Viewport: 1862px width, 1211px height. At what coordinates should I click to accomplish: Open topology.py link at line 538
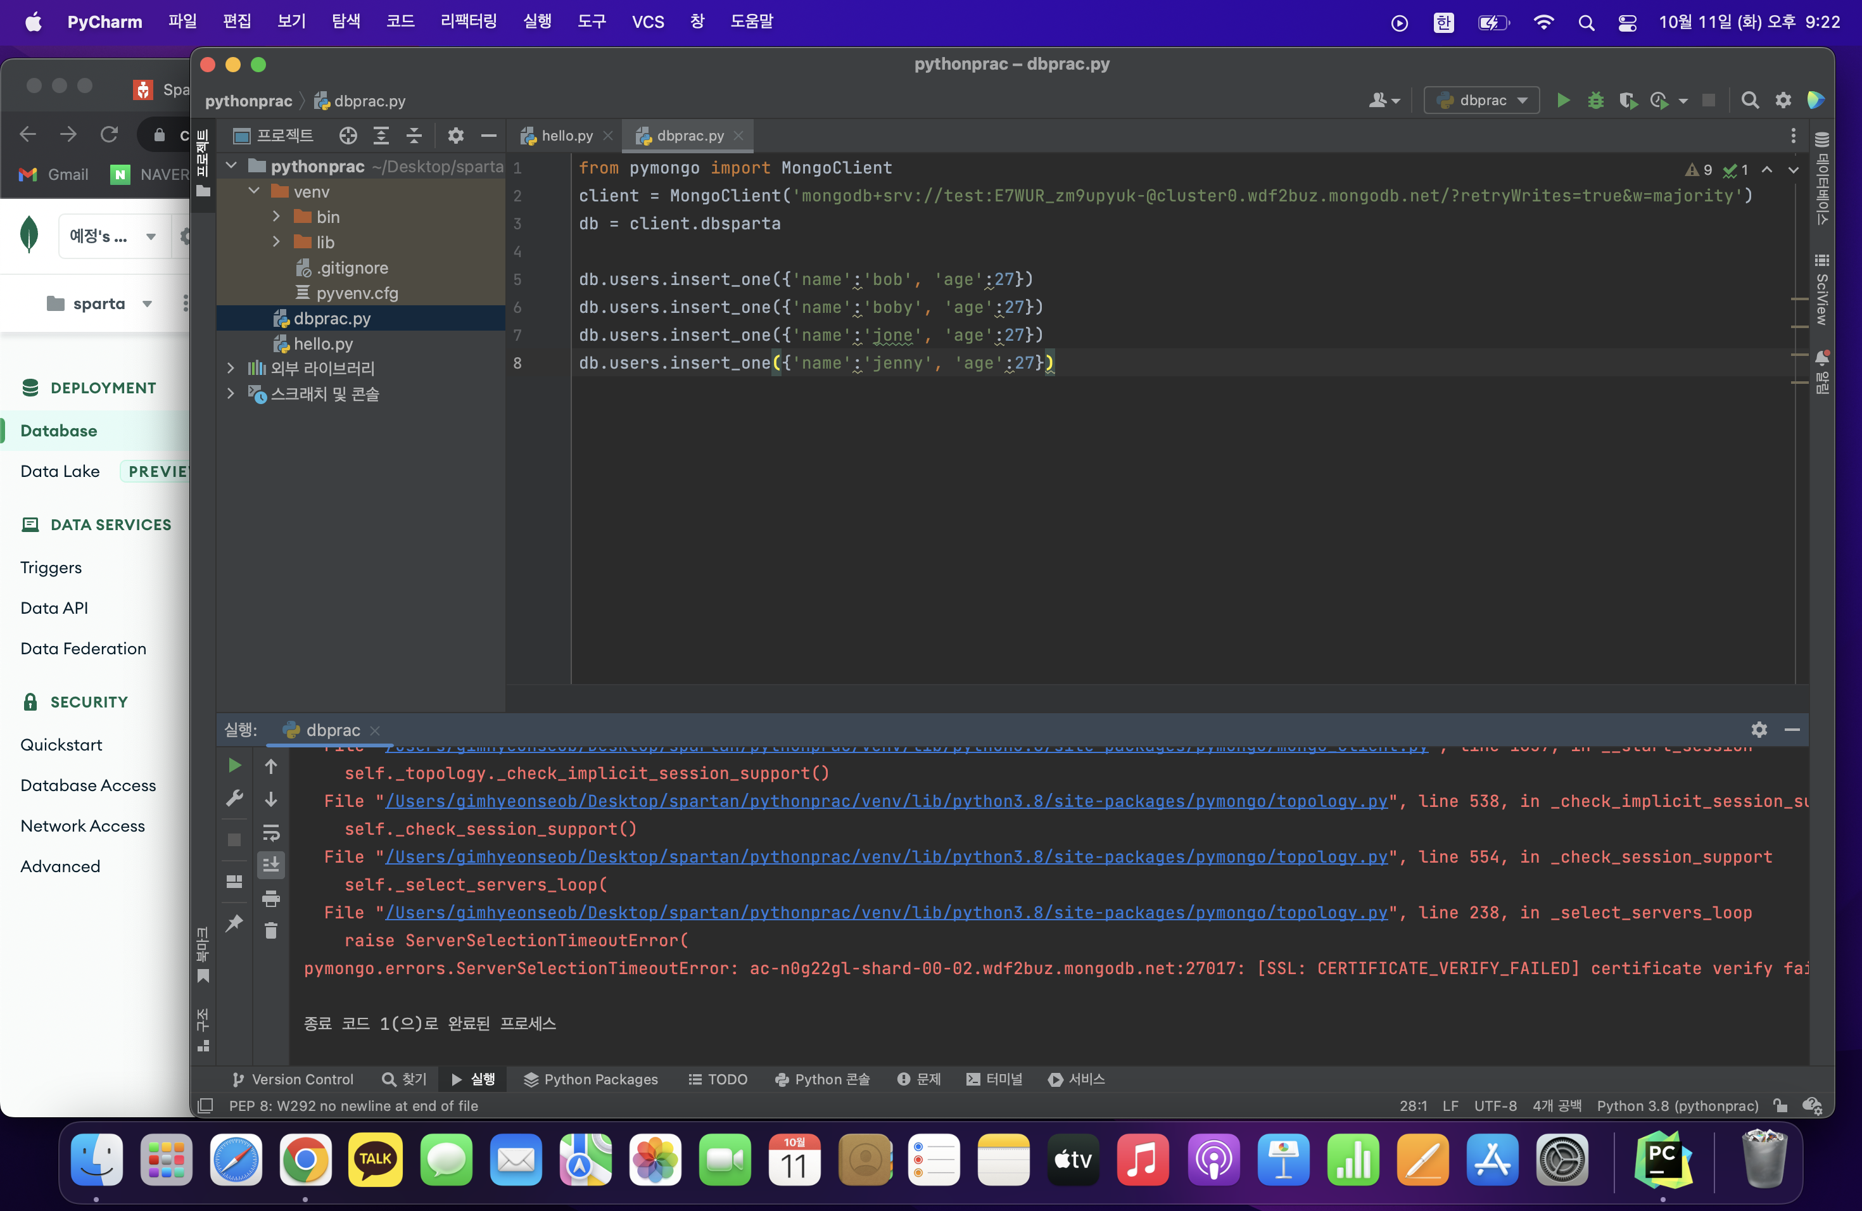tap(887, 801)
